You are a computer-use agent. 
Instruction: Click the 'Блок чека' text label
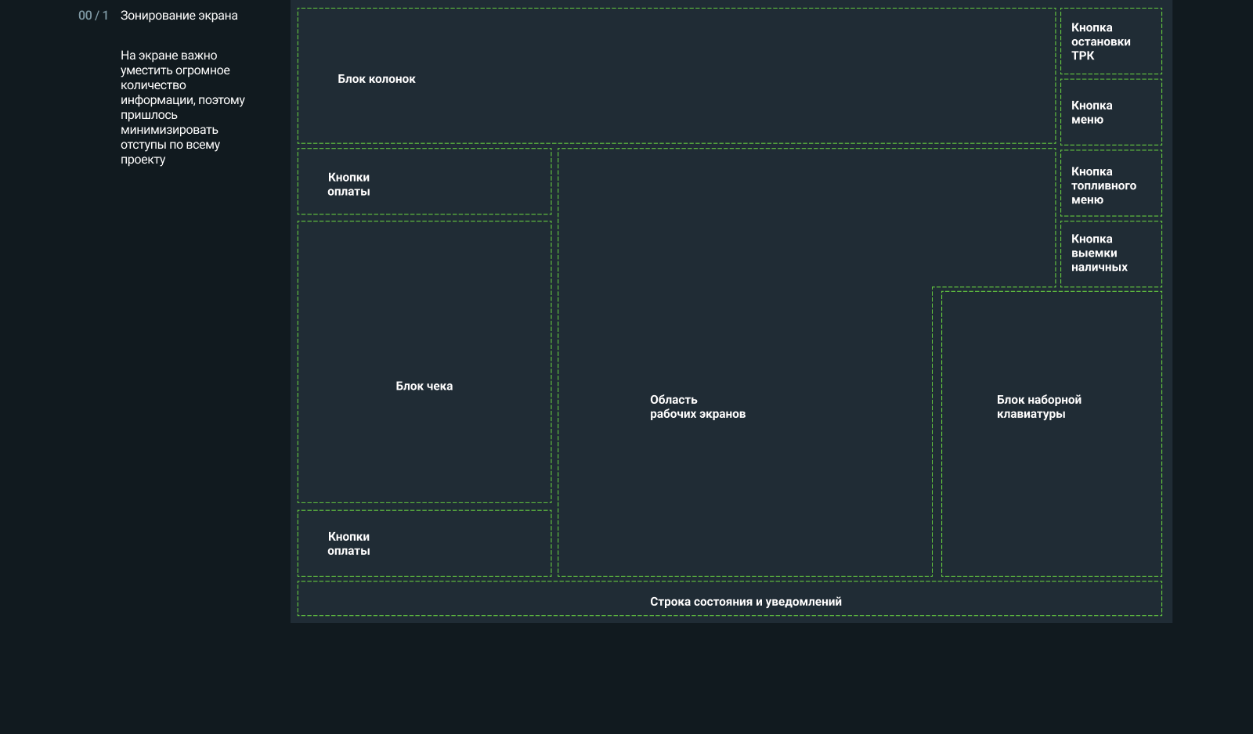(x=424, y=386)
